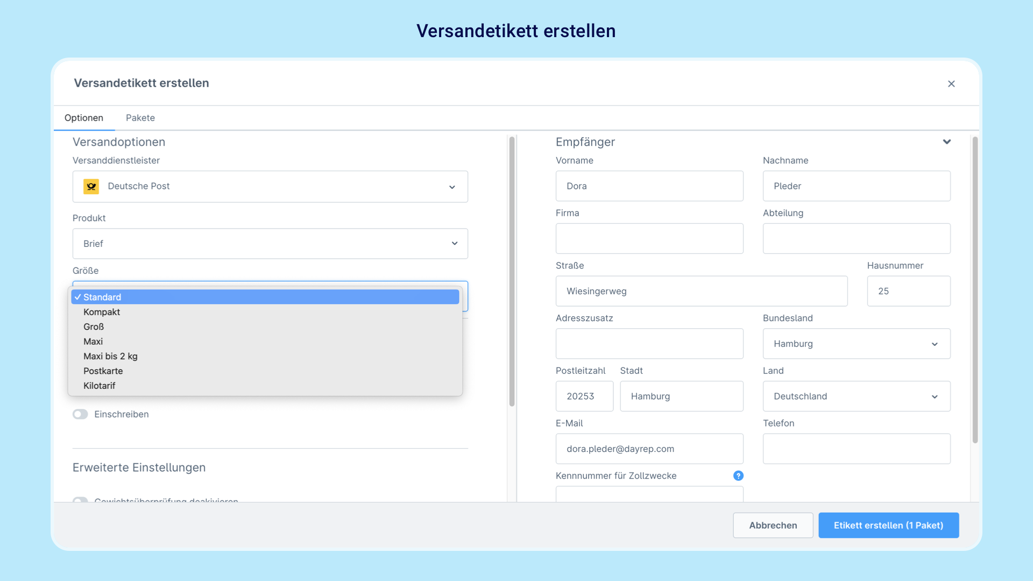Open the Land dropdown showing Deutschland
Viewport: 1033px width, 581px height.
point(857,396)
